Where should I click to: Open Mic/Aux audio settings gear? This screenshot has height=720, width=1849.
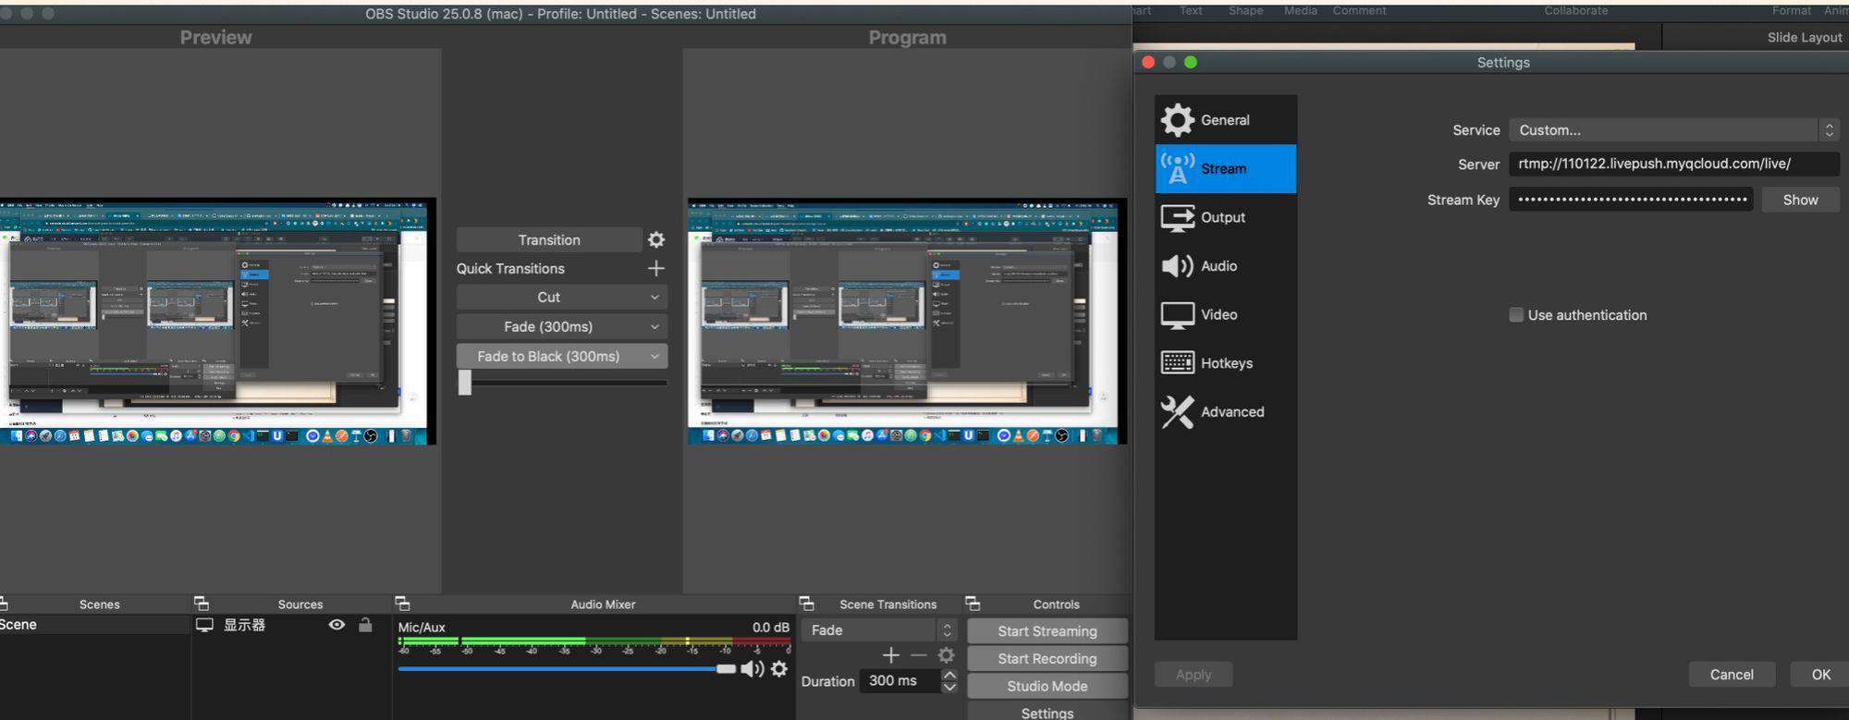779,668
